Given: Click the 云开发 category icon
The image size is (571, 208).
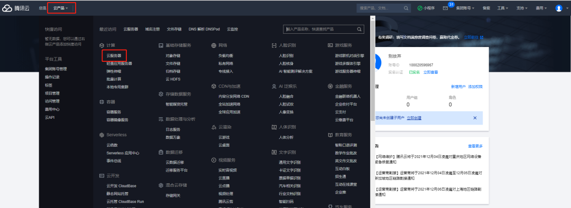Looking at the screenshot, I should click(102, 176).
